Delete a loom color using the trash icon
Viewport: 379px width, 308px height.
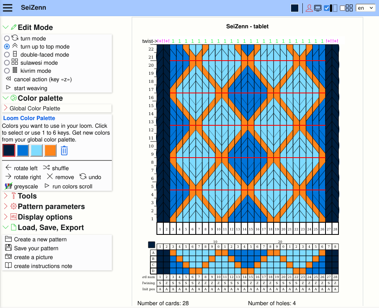tap(64, 150)
